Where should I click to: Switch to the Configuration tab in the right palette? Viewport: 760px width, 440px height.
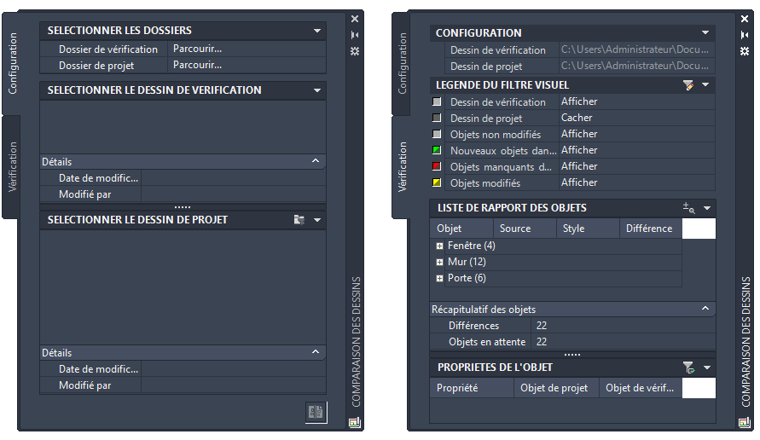[x=403, y=64]
